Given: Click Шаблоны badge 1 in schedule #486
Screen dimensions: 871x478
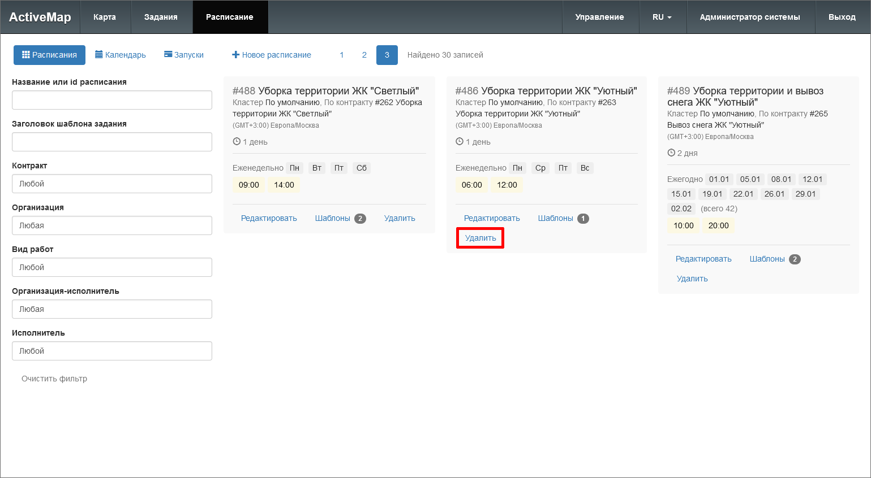Looking at the screenshot, I should click(583, 219).
